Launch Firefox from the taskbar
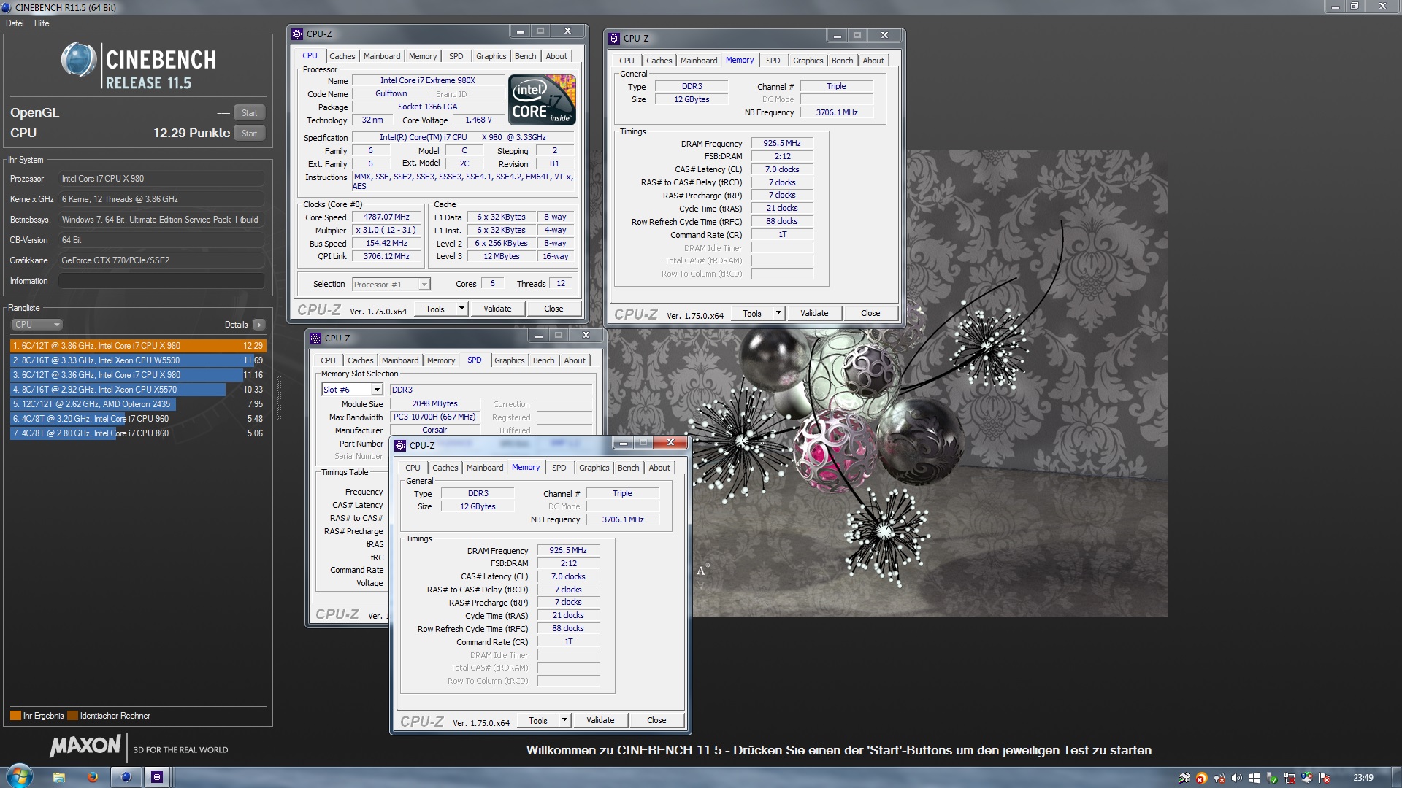This screenshot has width=1402, height=788. (93, 777)
